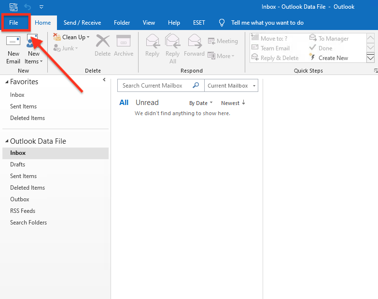378x299 pixels.
Task: Click the Send/Receive All Folders quick access icon
Action: click(14, 7)
